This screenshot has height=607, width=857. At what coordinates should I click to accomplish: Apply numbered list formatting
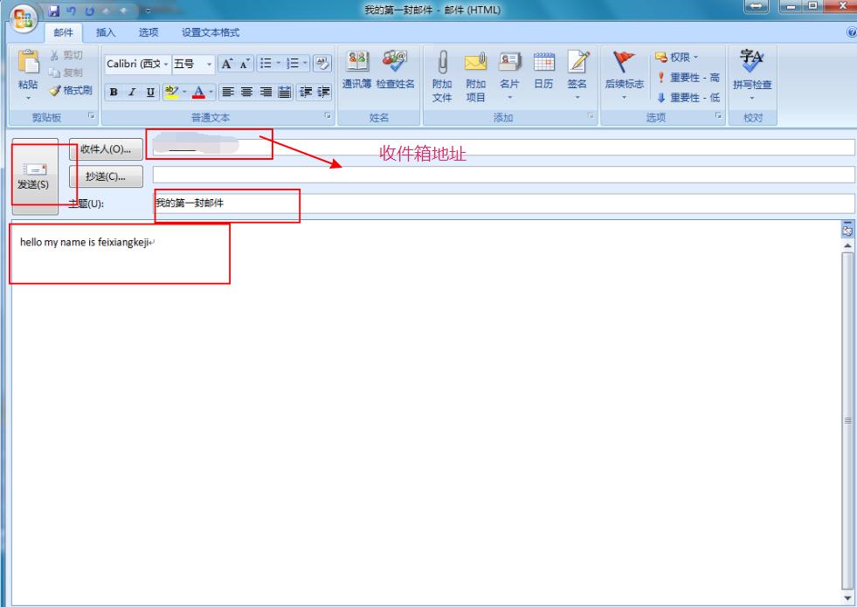point(293,64)
